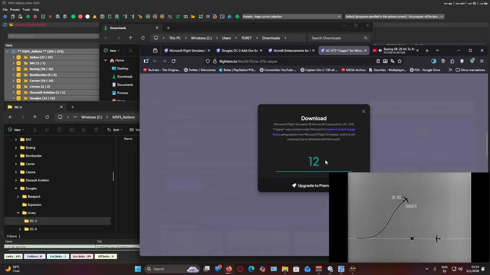The width and height of the screenshot is (490, 275).
Task: Open the File menu in Addons Linker
Action: 5,10
